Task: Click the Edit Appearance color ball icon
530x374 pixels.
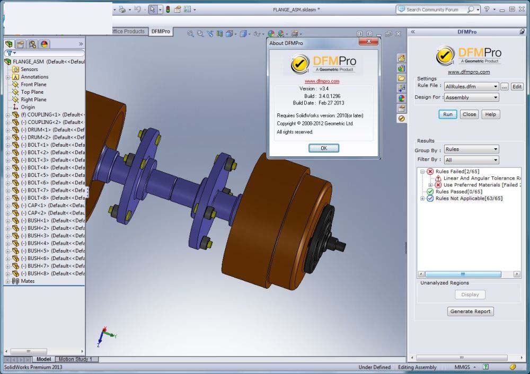Action: tap(271, 33)
